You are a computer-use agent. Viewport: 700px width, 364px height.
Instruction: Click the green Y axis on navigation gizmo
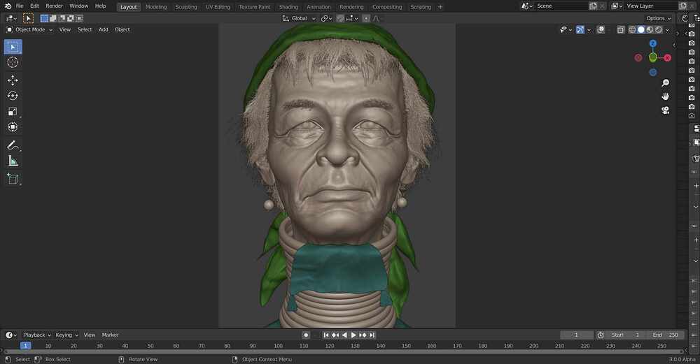point(652,57)
